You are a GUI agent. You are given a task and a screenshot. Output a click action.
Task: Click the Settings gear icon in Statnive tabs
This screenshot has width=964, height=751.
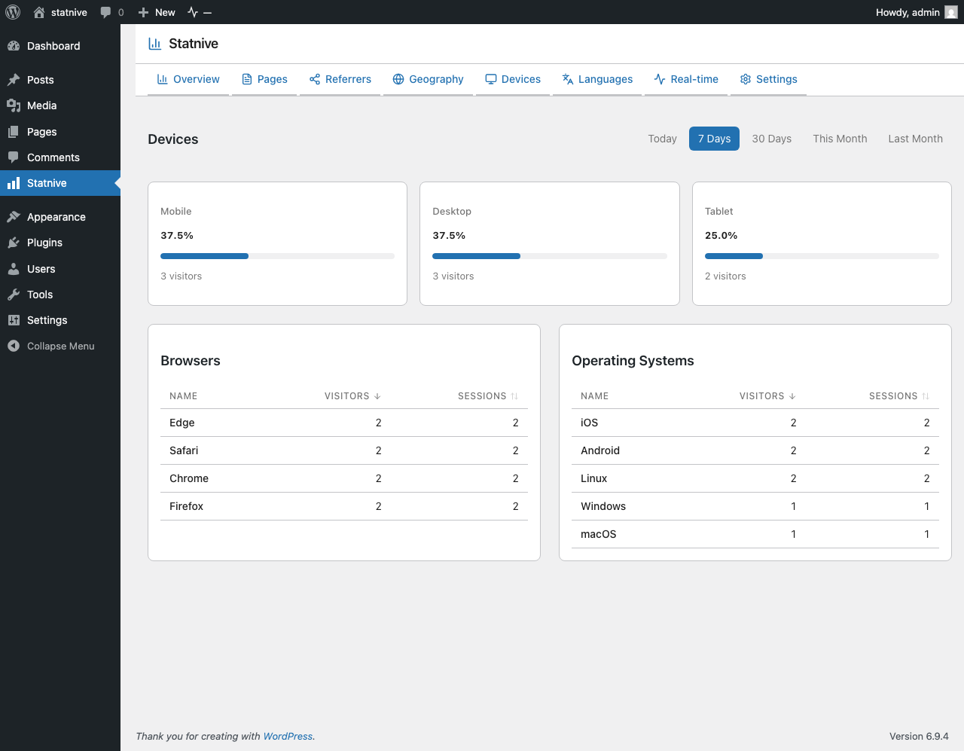746,78
